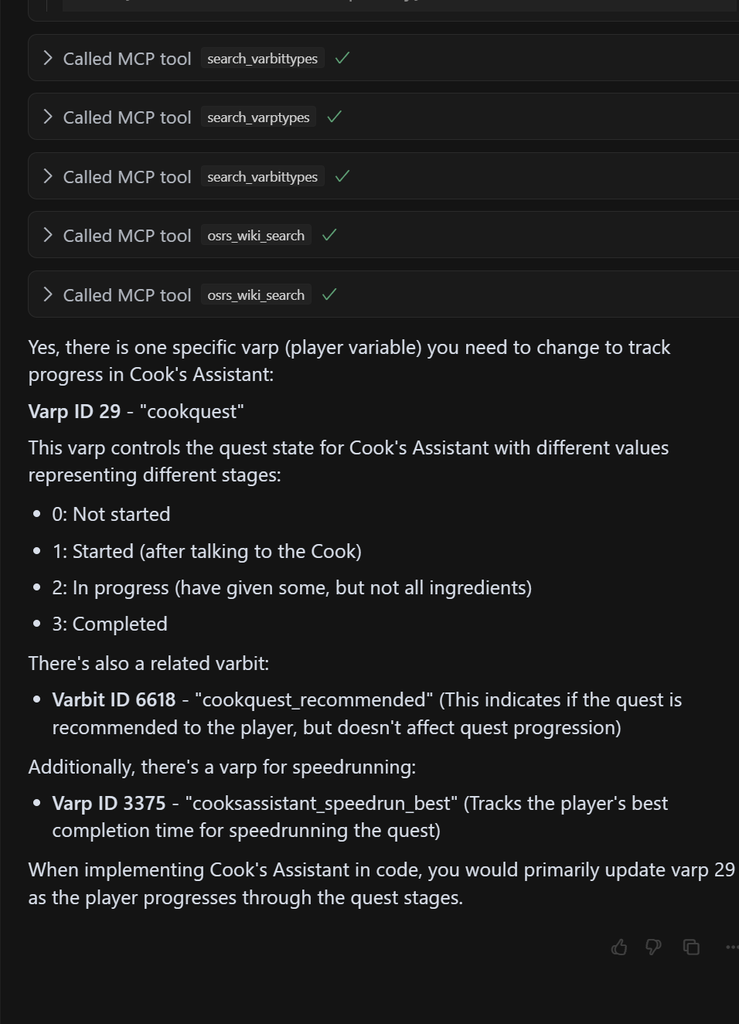Click the checkmark beside the last osrs_wiki_search call
Image resolution: width=739 pixels, height=1024 pixels.
point(329,295)
